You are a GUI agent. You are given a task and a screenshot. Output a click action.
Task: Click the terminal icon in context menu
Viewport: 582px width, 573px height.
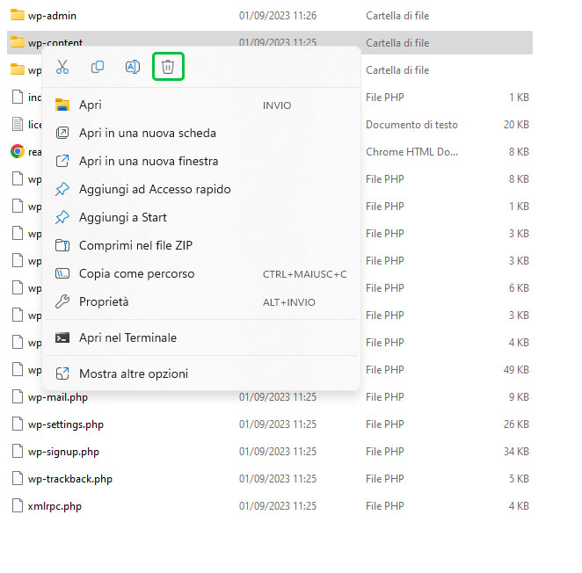point(62,337)
